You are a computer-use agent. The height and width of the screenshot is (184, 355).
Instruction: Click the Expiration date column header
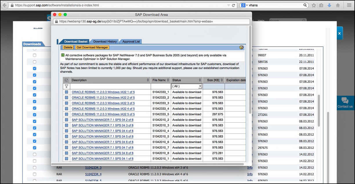coord(235,80)
